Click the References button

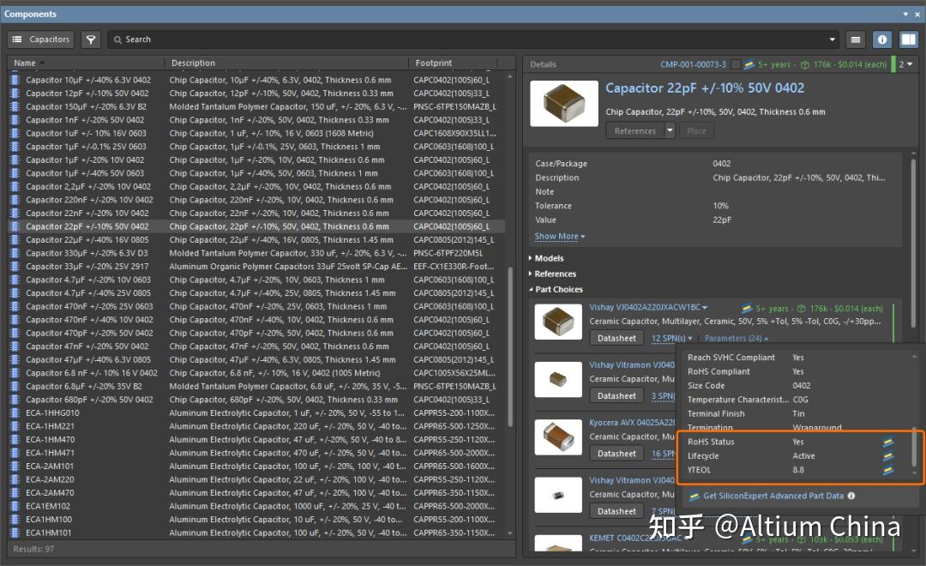(634, 131)
